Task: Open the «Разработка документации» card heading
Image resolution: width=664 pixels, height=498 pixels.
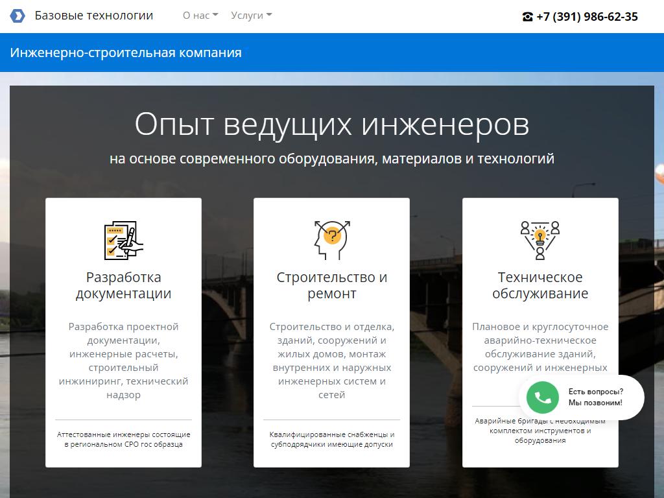Action: point(123,285)
